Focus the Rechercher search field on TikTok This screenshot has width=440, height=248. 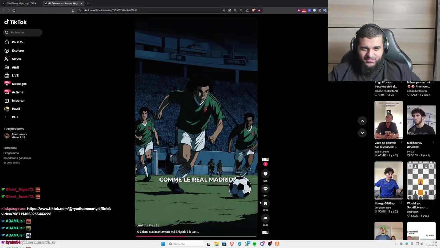[x=23, y=32]
